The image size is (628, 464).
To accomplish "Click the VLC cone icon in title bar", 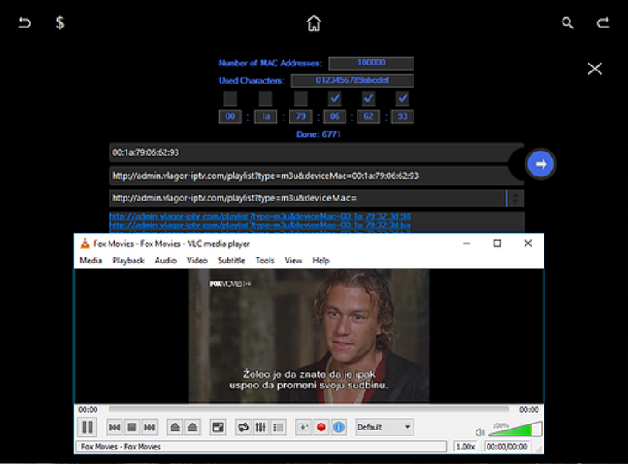I will tap(84, 244).
